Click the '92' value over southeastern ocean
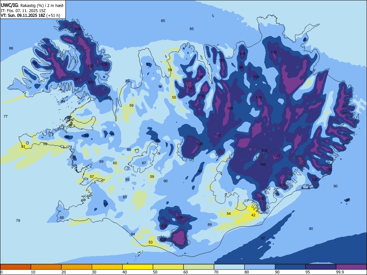The image size is (367, 275). click(263, 238)
